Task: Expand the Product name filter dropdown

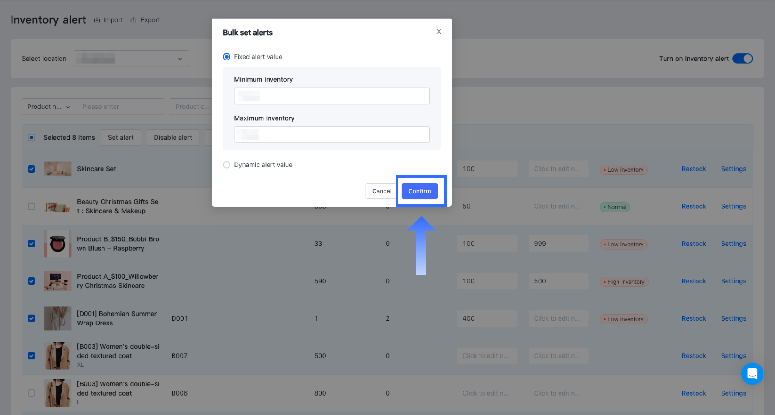Action: point(49,107)
